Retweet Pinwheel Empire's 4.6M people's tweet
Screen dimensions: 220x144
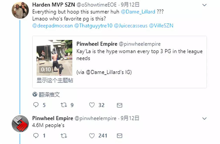pos(64,136)
